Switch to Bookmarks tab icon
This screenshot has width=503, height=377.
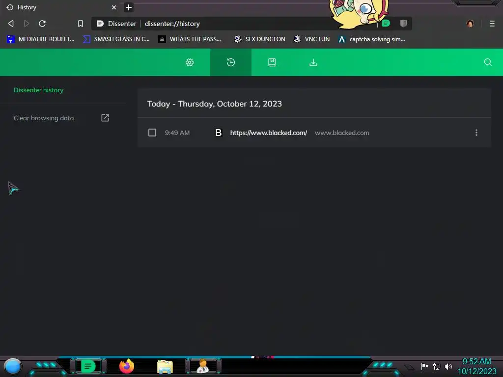pos(272,62)
